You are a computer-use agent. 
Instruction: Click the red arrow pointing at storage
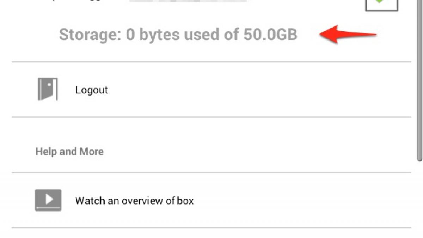(348, 34)
